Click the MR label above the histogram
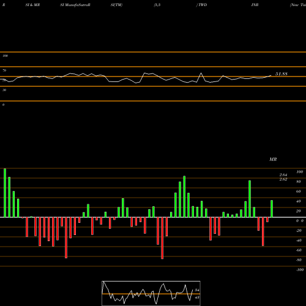This screenshot has width=306, height=306. [273, 159]
